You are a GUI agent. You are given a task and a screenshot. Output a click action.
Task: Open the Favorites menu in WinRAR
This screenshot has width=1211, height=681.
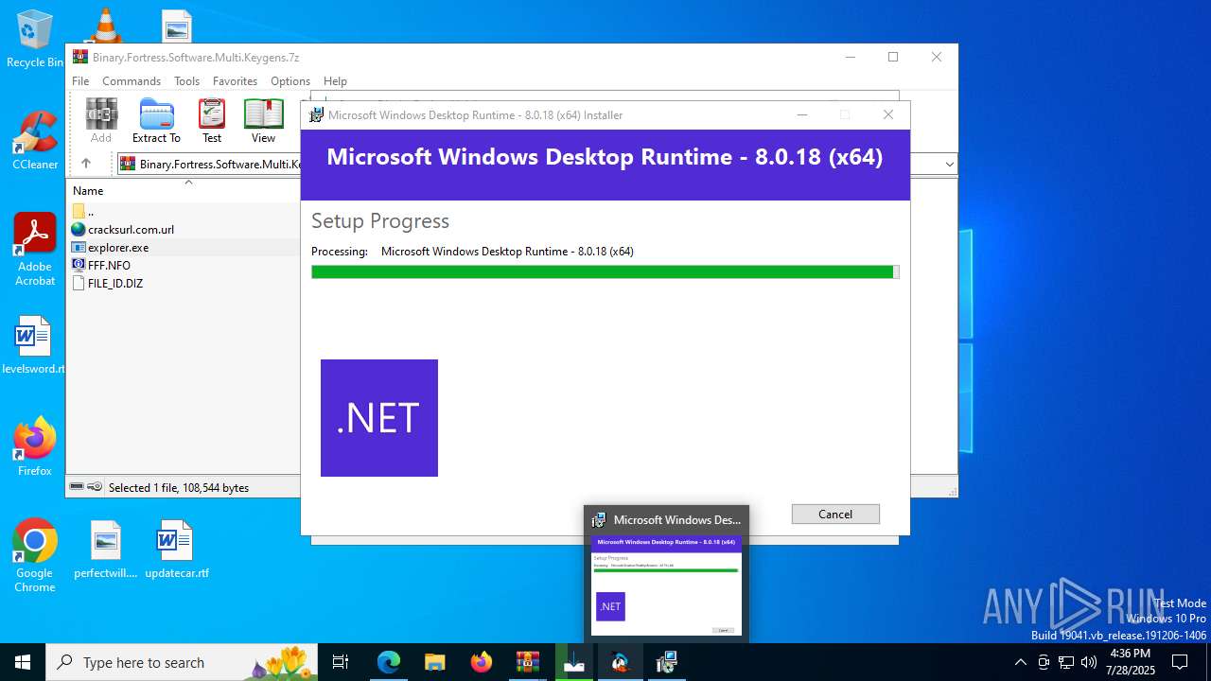235,81
